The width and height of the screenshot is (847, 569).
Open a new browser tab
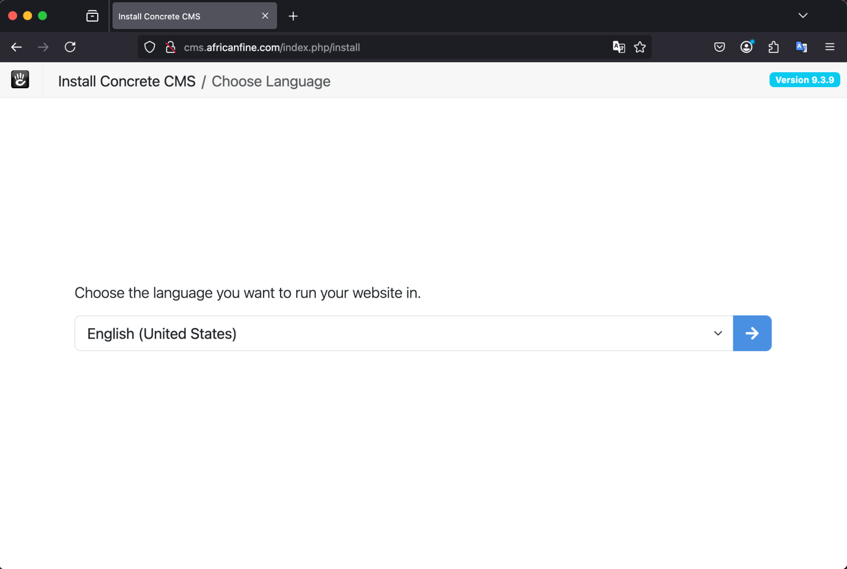click(x=293, y=17)
